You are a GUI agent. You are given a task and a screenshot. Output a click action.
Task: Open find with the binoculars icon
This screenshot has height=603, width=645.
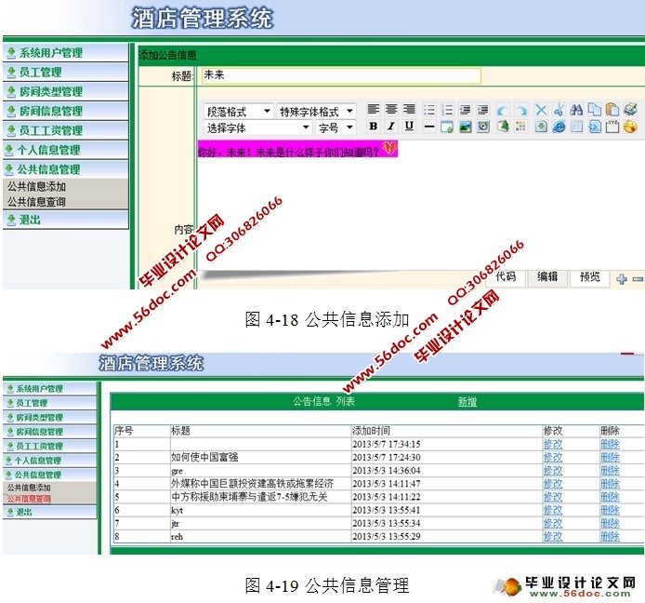pyautogui.click(x=576, y=110)
